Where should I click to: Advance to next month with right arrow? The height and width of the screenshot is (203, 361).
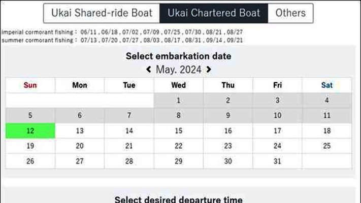tap(209, 70)
